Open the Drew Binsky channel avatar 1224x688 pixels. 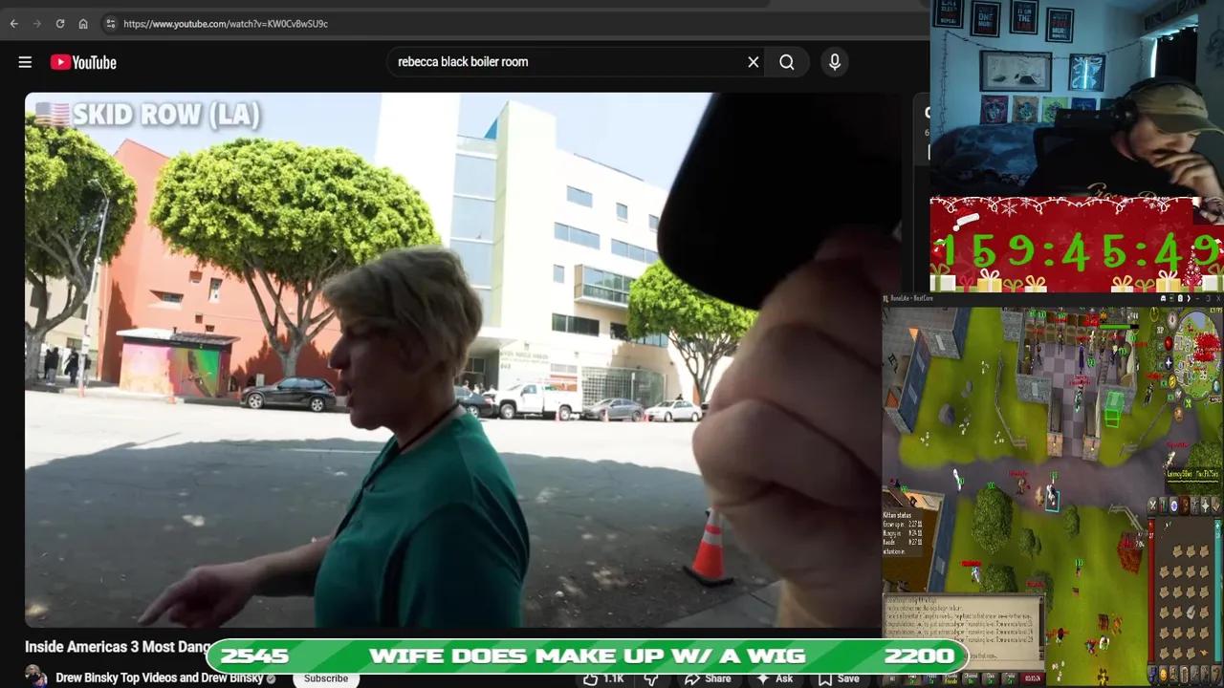pos(36,677)
